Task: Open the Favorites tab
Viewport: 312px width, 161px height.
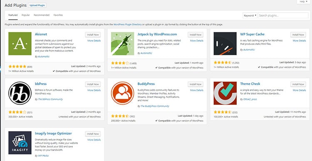Action: 58,15
